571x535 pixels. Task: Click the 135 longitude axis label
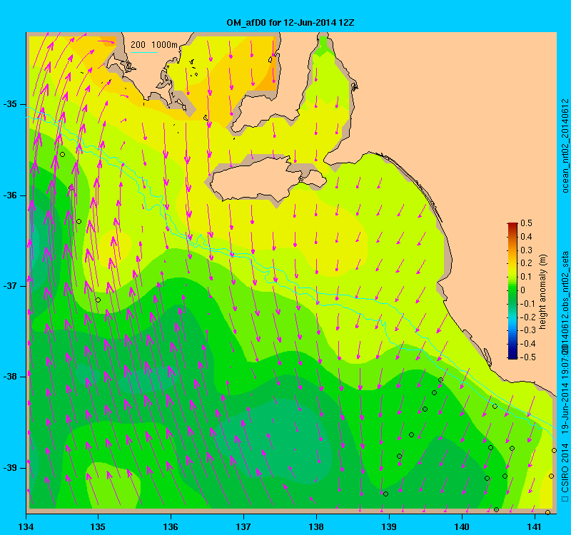[x=98, y=526]
